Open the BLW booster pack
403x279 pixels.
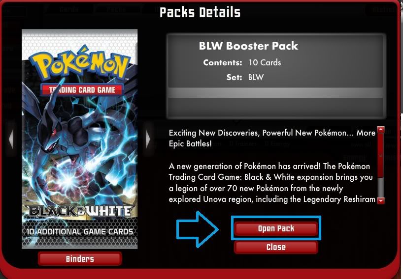pyautogui.click(x=276, y=228)
